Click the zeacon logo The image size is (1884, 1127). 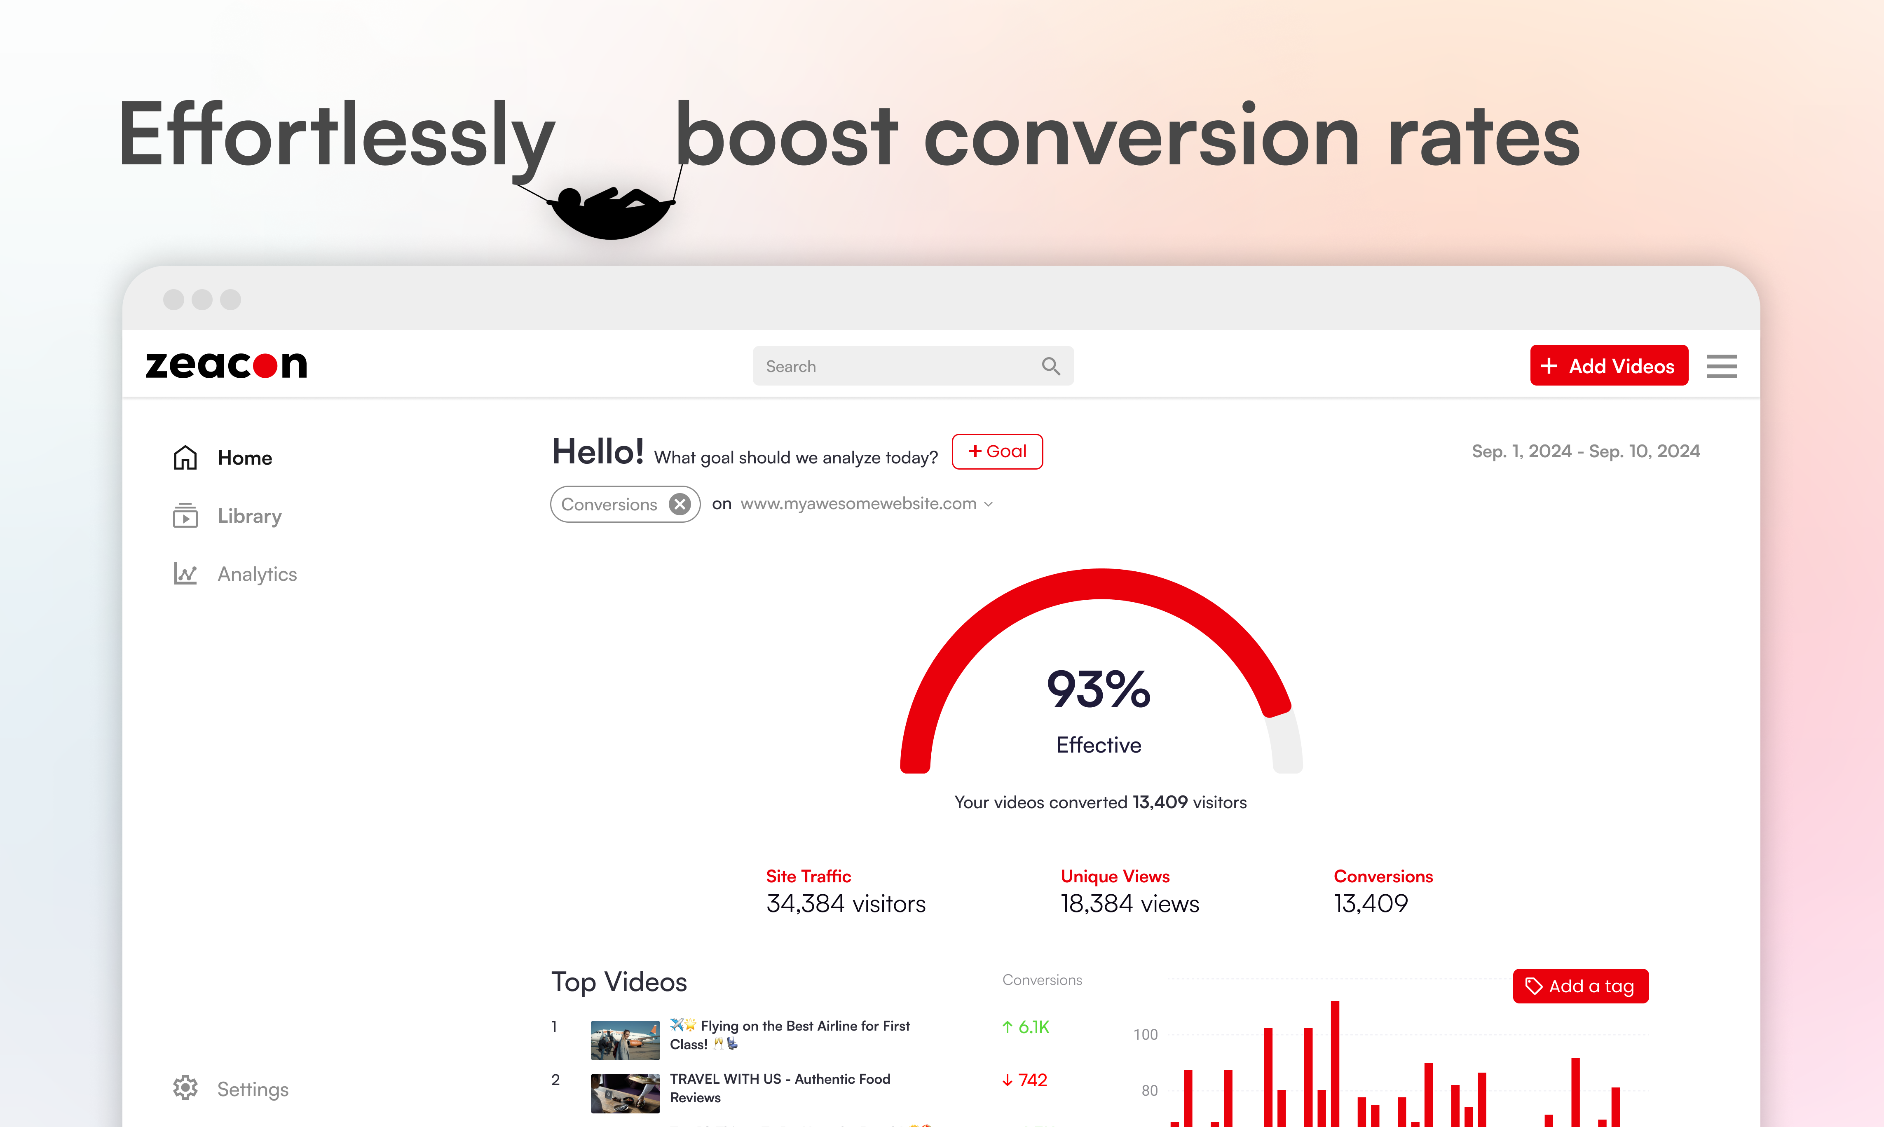[x=226, y=365]
